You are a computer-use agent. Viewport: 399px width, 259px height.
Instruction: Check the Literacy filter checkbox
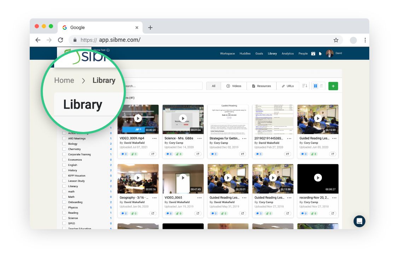pyautogui.click(x=64, y=186)
